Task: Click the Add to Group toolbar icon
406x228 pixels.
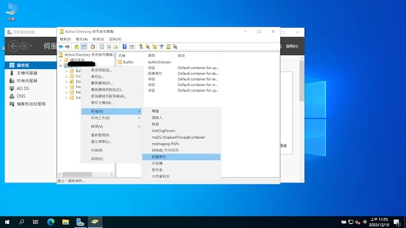Action: tap(175, 47)
